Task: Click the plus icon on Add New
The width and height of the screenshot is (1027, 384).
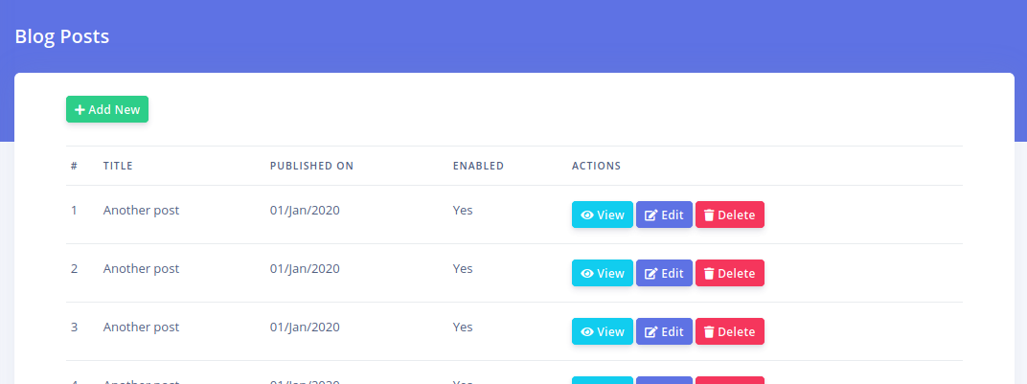Action: click(80, 109)
